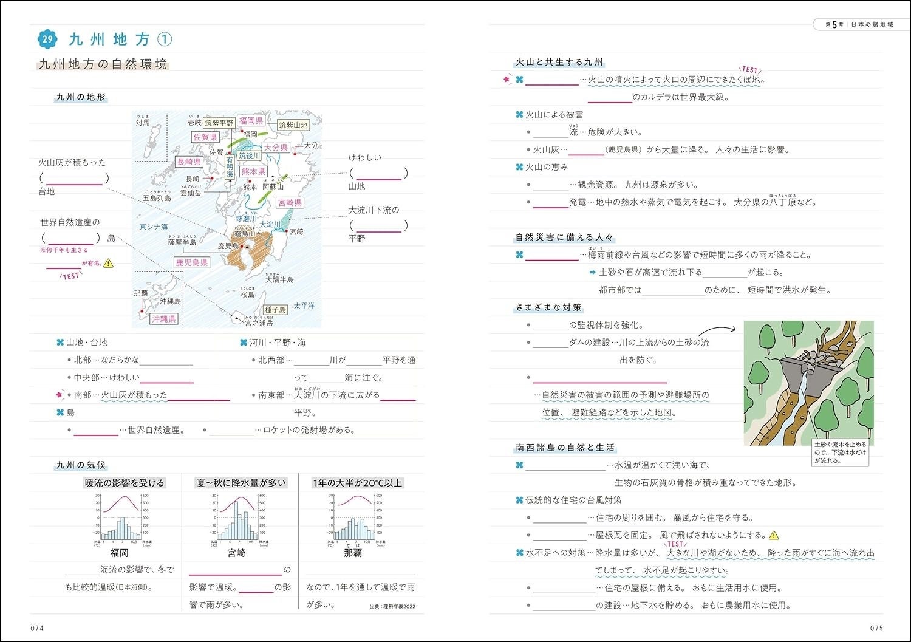Click the TEST mark above 大きな川や湖がないため
The height and width of the screenshot is (642, 911).
(x=675, y=544)
